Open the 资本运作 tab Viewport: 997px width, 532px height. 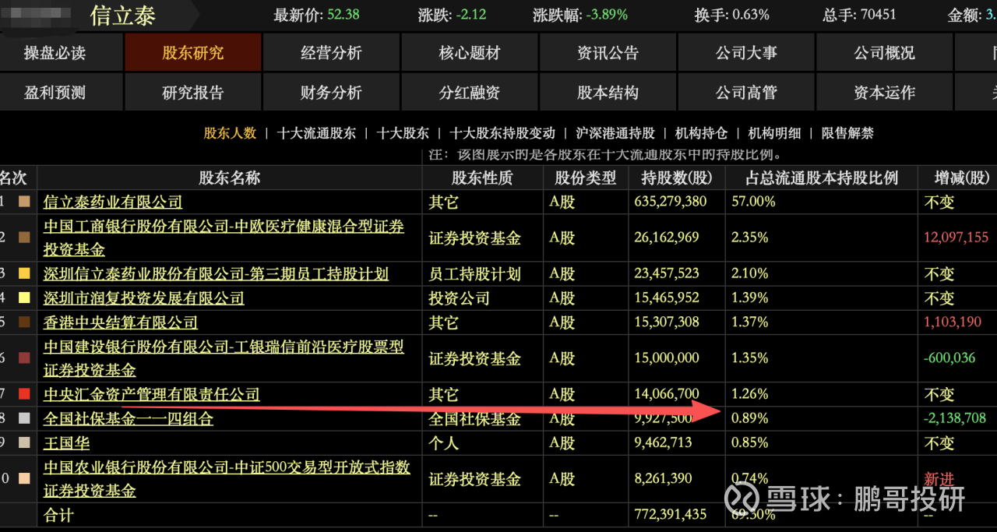(x=885, y=93)
